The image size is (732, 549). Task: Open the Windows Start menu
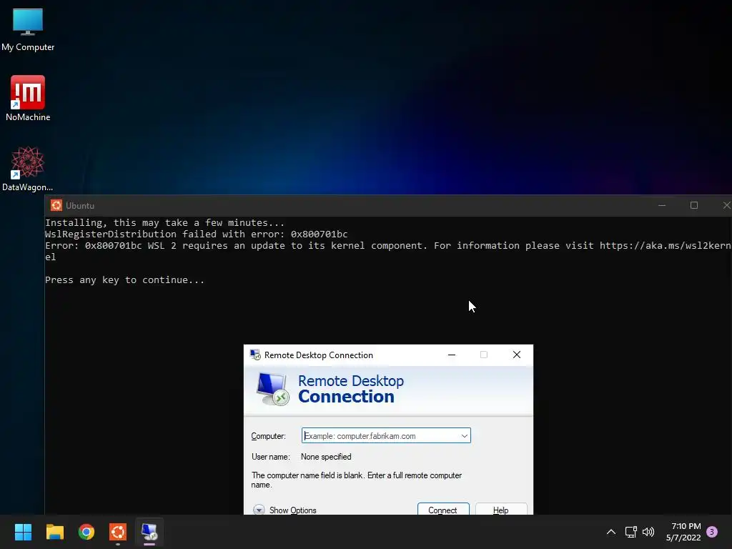pyautogui.click(x=23, y=532)
